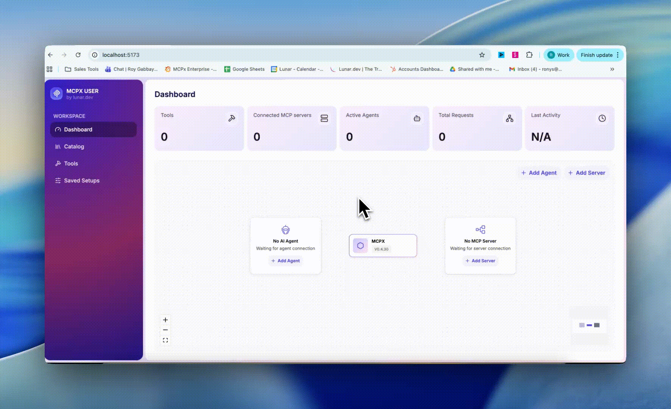This screenshot has height=409, width=671.
Task: Zoom in on the canvas
Action: pos(165,320)
